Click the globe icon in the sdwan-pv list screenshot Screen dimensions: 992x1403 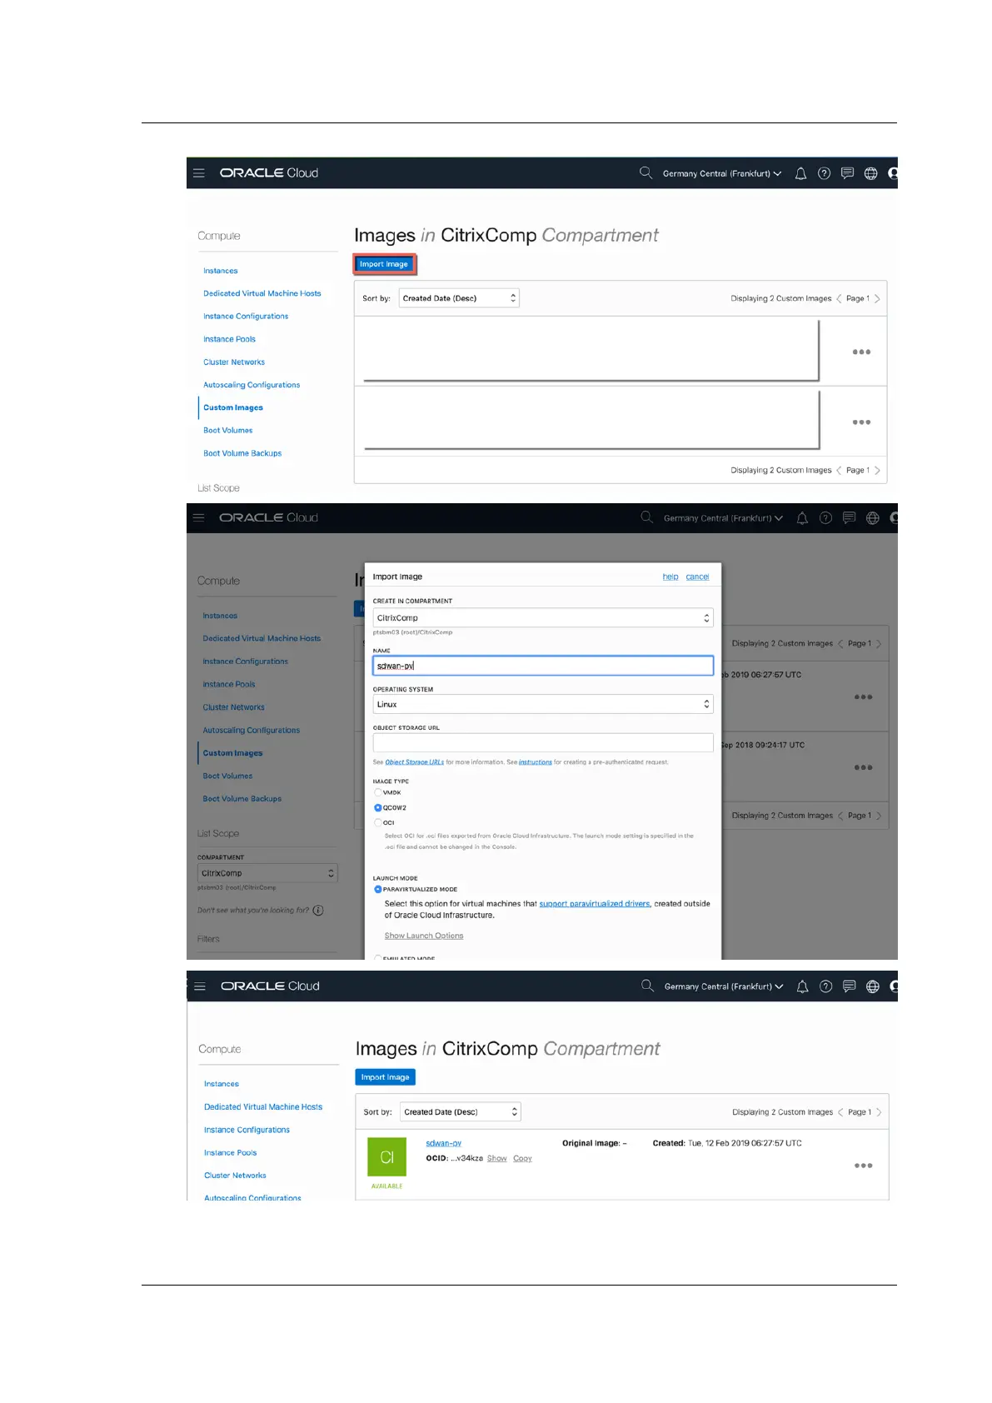click(872, 986)
